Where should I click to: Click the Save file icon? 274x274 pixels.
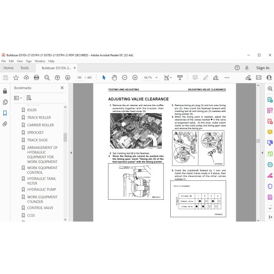5,78
